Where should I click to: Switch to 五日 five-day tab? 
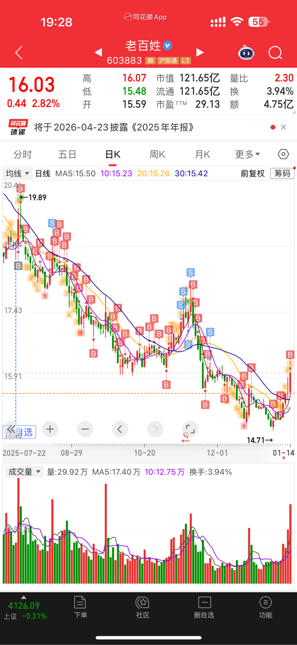(67, 155)
